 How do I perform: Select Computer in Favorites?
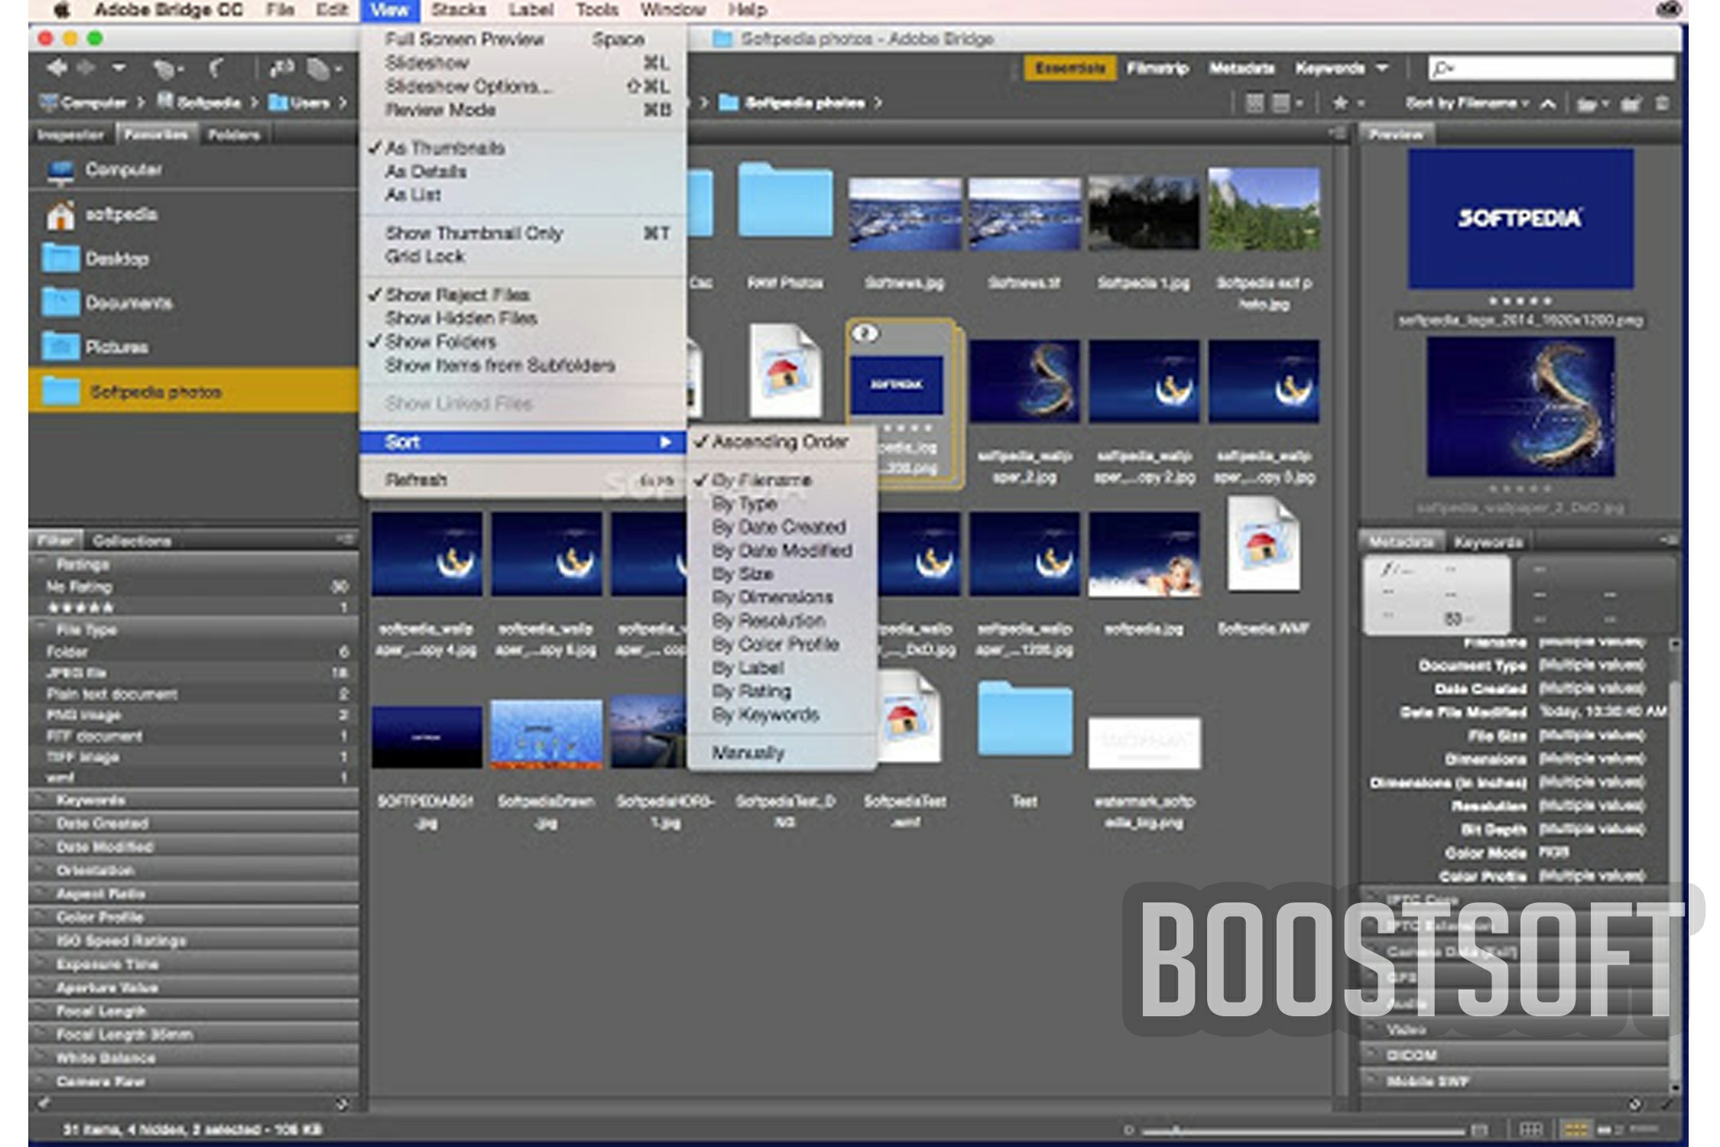point(193,170)
